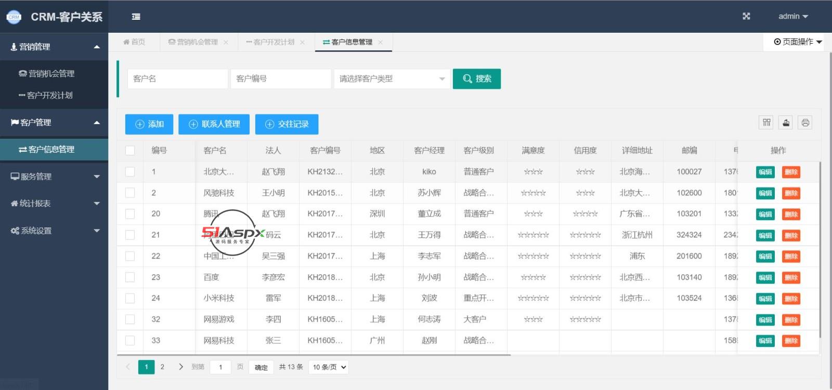Tick the checkbox for row 20

pyautogui.click(x=130, y=214)
